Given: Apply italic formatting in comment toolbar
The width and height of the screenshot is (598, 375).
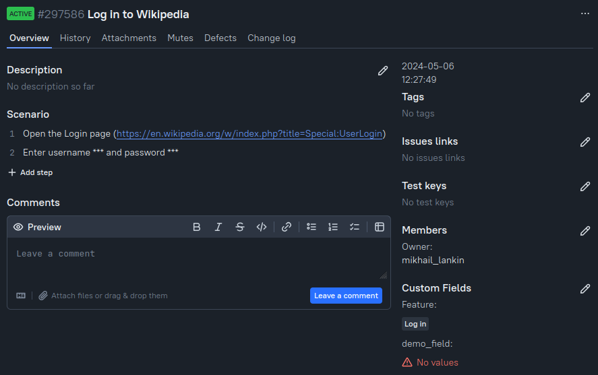Looking at the screenshot, I should [x=218, y=228].
